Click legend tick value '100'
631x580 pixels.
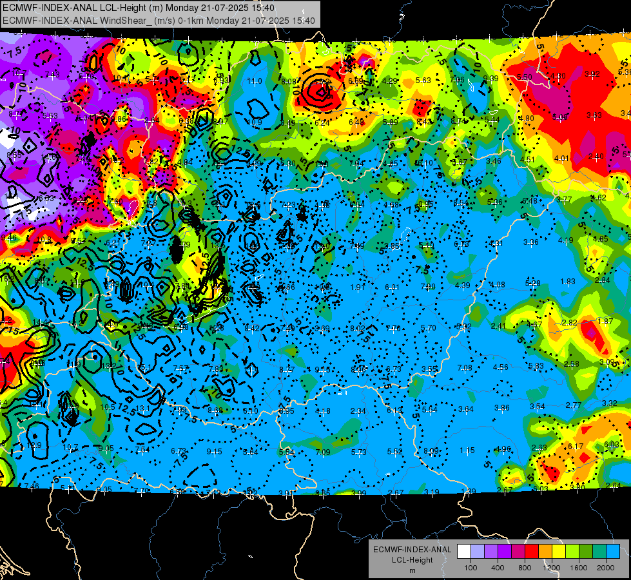(471, 568)
